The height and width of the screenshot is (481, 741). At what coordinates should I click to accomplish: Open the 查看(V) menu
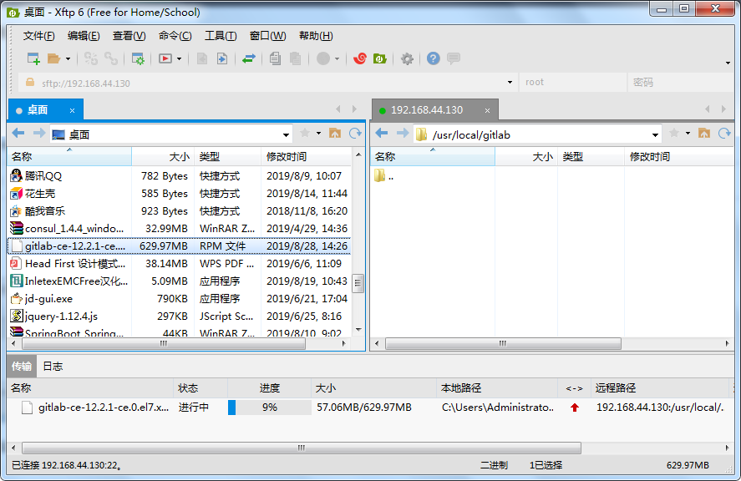click(x=129, y=36)
